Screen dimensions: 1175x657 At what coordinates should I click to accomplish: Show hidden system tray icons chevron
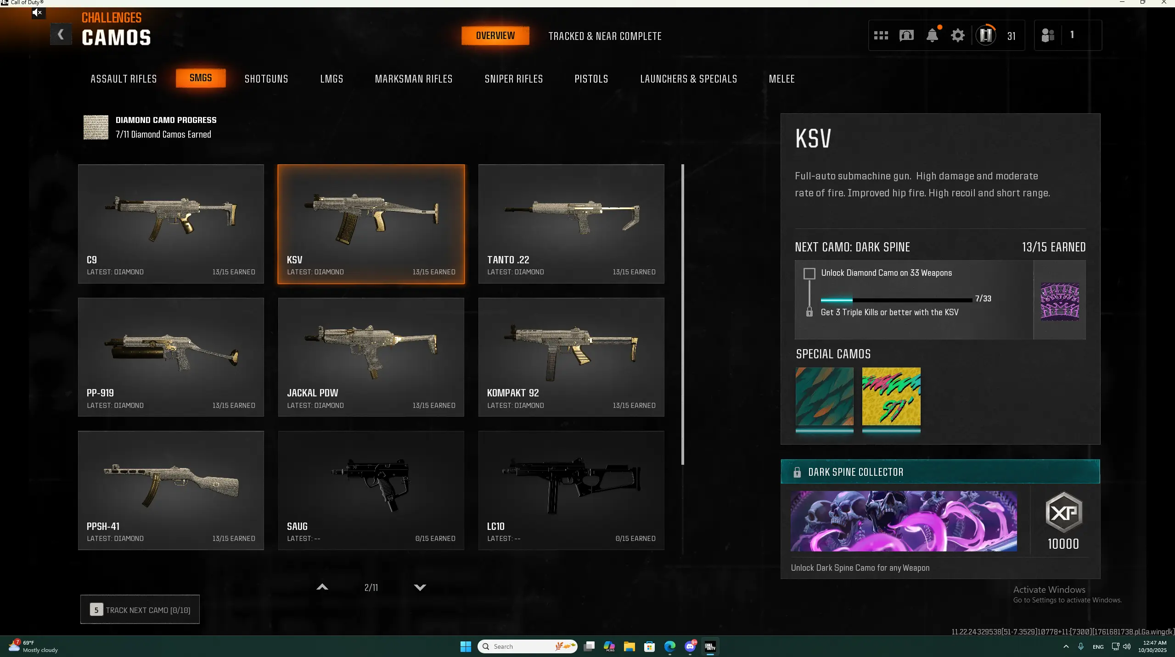pos(1066,646)
